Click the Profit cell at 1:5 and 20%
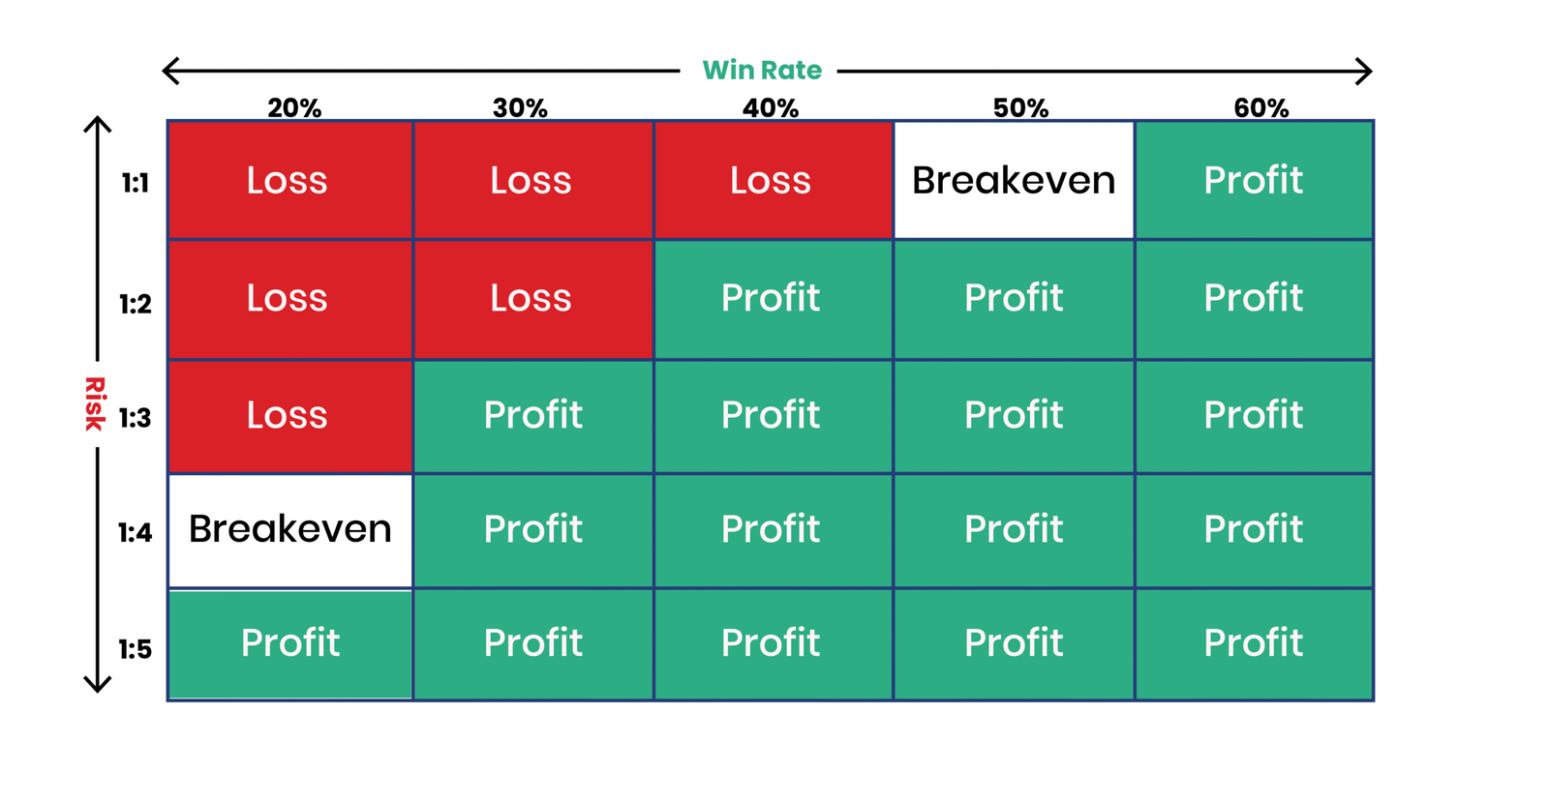 point(290,643)
